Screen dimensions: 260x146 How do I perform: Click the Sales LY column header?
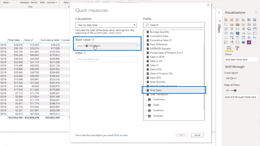[x=29, y=40]
